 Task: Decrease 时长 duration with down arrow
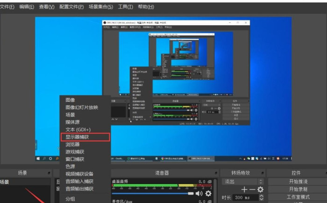(x=261, y=199)
